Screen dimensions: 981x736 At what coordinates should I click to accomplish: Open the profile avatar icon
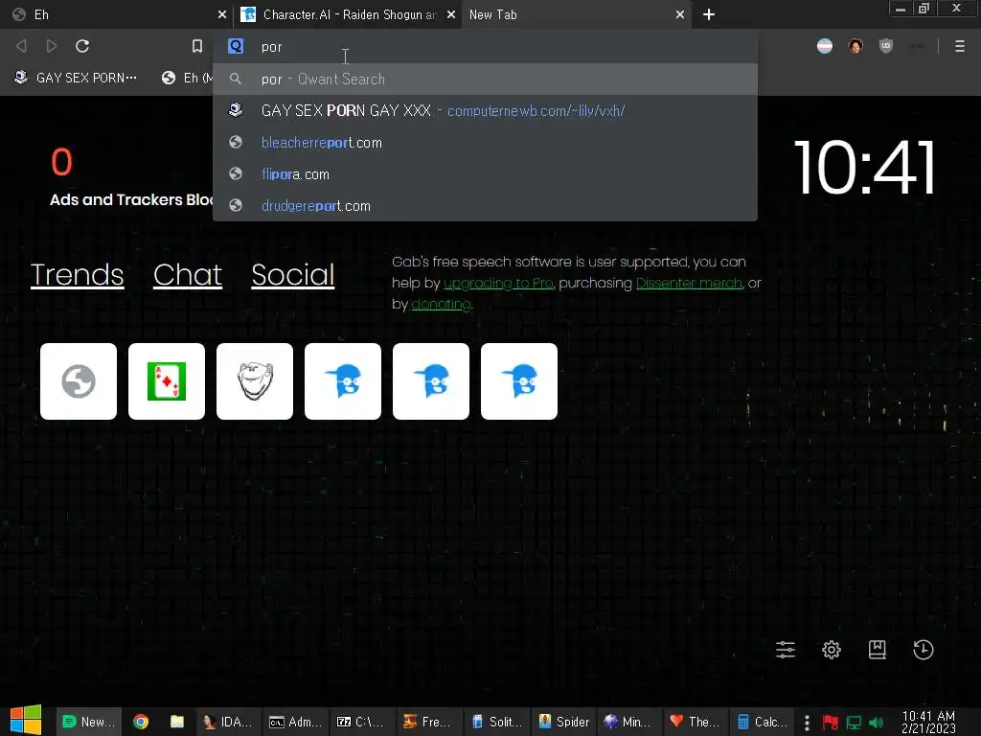856,46
